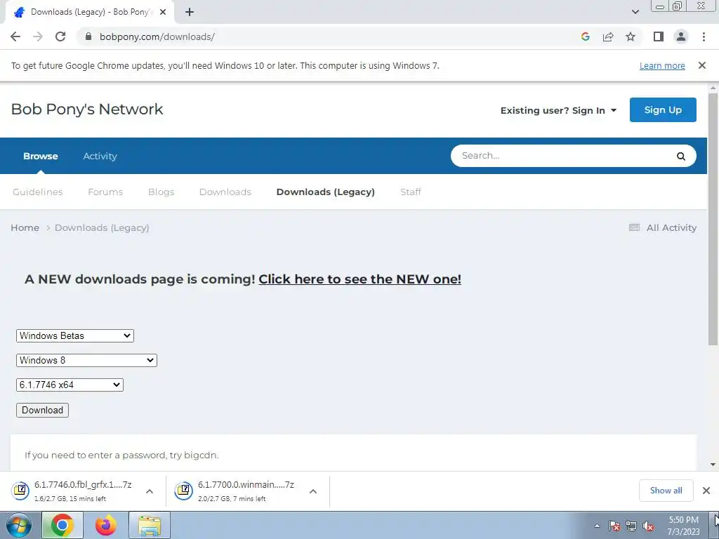The height and width of the screenshot is (539, 719).
Task: Open the Windows 8 version dropdown
Action: pyautogui.click(x=86, y=360)
